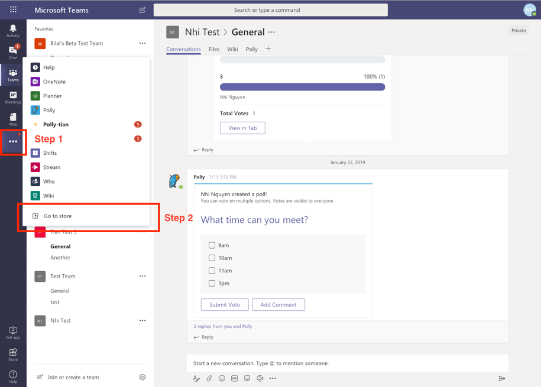Reply to the poll results message
Image resolution: width=541 pixels, height=387 pixels.
pos(203,149)
